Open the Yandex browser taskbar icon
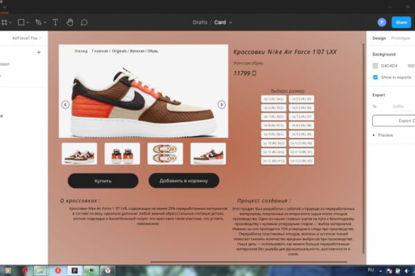Viewport: 415px width, 276px height. [107, 270]
